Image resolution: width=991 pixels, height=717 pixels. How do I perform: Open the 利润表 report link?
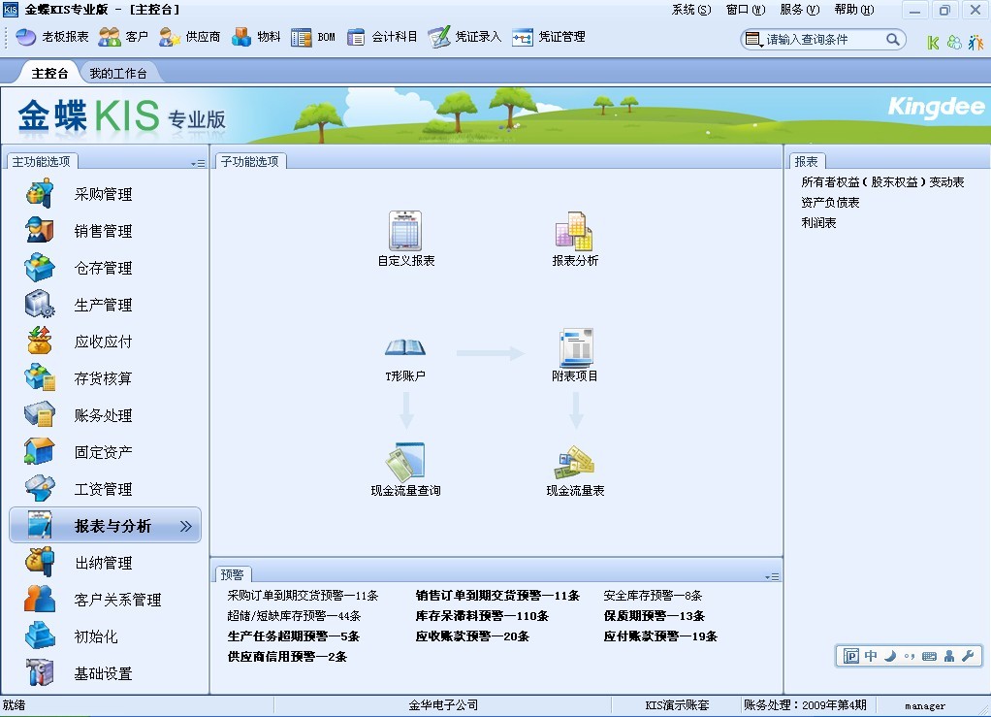click(x=818, y=222)
